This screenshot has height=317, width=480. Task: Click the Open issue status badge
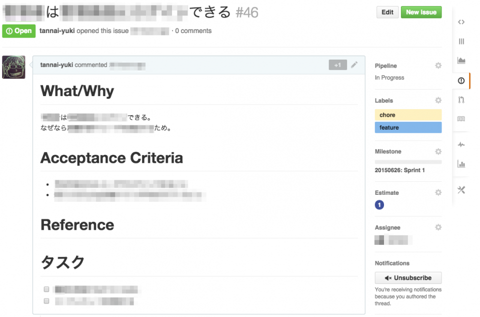coord(19,31)
